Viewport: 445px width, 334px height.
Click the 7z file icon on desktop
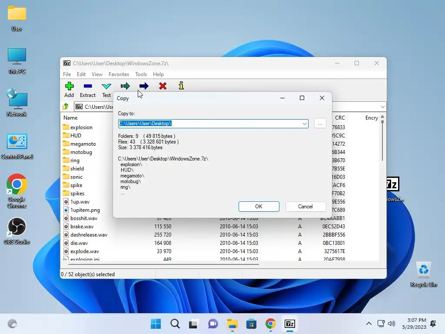394,189
